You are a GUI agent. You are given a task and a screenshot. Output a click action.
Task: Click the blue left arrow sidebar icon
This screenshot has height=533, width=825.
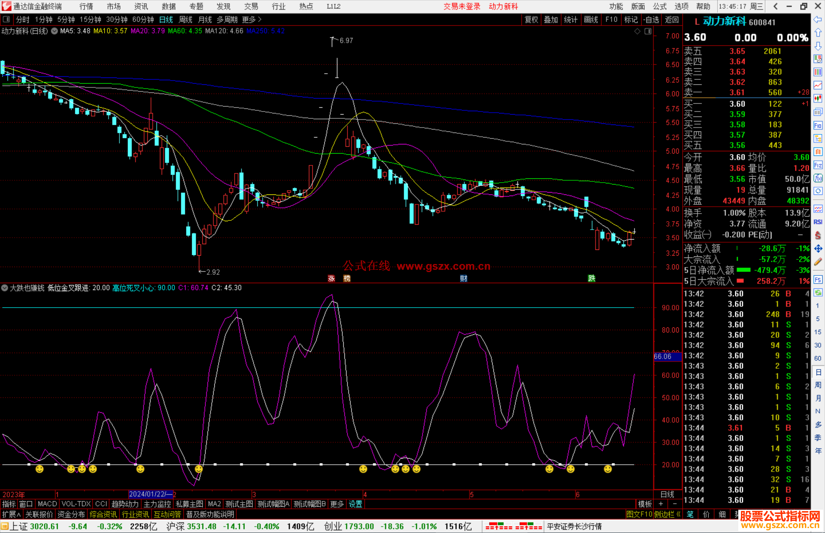(818, 19)
